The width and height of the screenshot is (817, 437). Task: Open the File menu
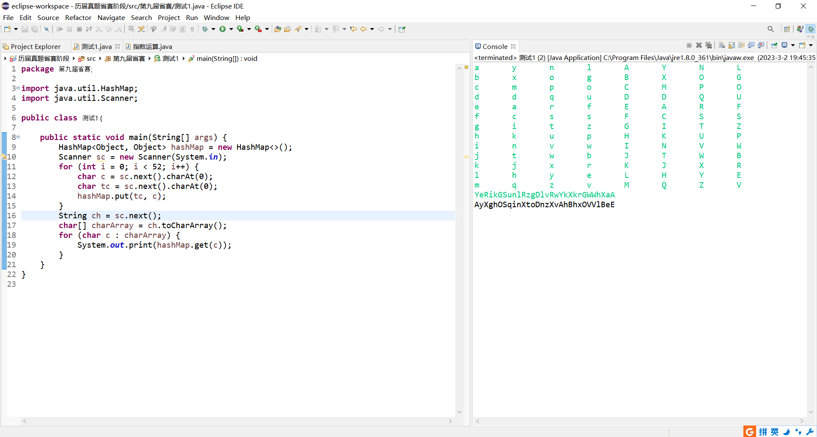[x=8, y=17]
